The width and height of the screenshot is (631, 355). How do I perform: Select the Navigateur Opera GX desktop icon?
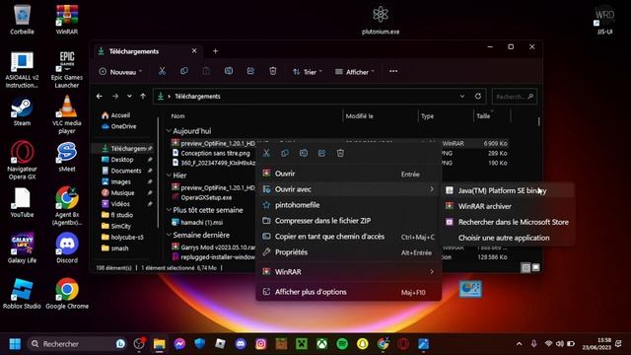[x=22, y=160]
